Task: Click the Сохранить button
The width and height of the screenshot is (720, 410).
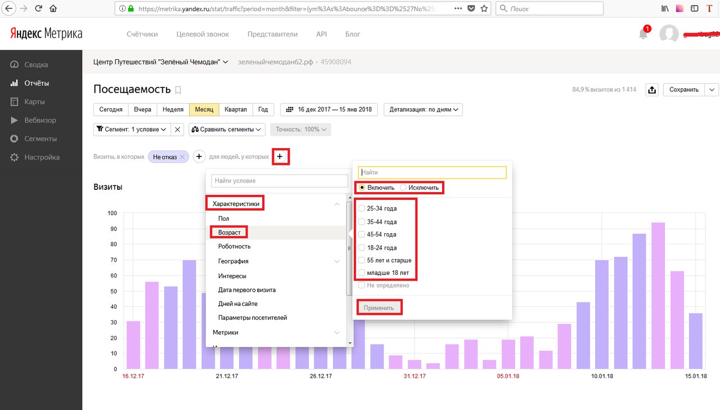Action: pyautogui.click(x=684, y=90)
